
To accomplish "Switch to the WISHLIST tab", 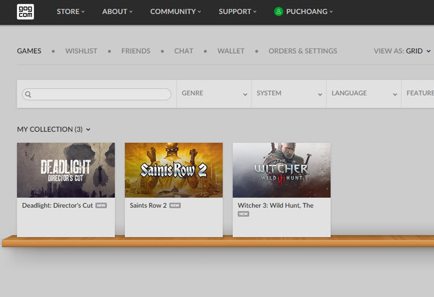I will [81, 51].
